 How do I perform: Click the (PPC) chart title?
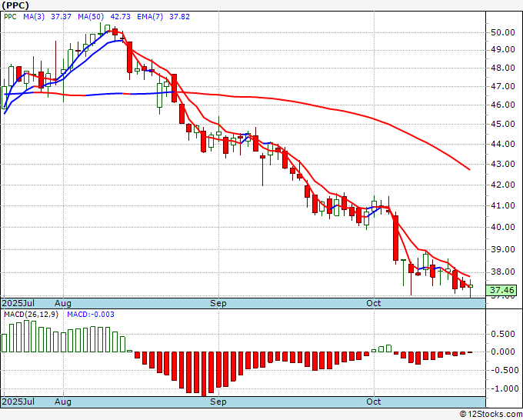(15, 5)
